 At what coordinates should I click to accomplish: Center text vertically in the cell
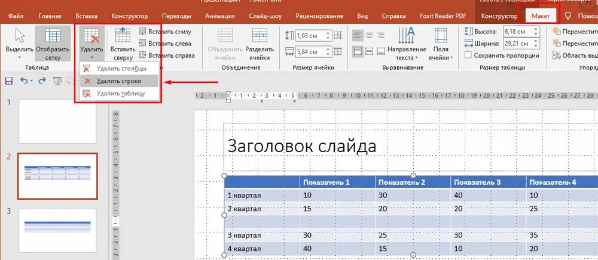tap(369, 51)
